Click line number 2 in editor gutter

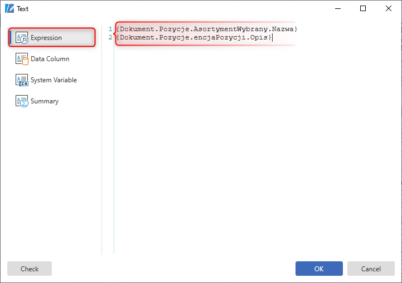pyautogui.click(x=110, y=37)
